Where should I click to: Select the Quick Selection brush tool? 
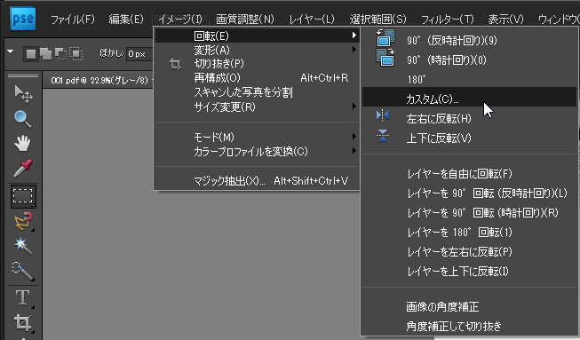(x=22, y=271)
